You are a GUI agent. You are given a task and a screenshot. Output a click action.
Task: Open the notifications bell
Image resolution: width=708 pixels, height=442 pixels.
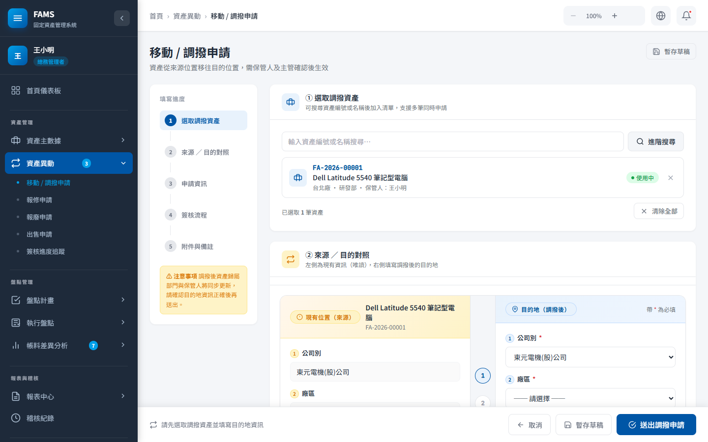coord(686,16)
